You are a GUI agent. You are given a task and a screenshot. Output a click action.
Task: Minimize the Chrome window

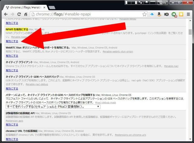click(173, 2)
